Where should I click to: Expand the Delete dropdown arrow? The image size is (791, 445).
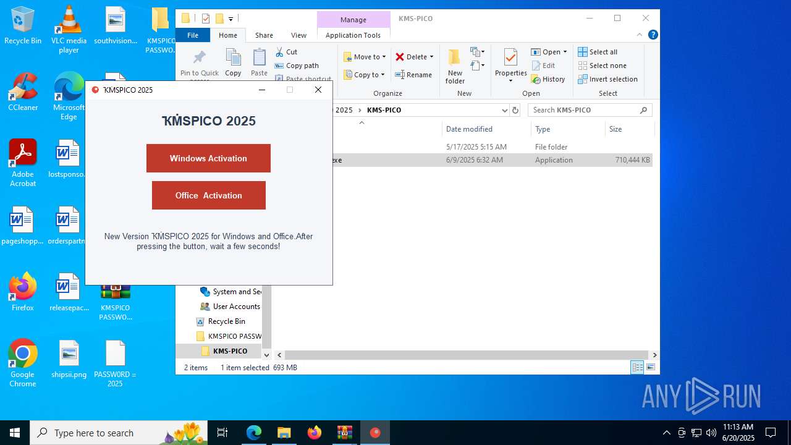click(431, 57)
